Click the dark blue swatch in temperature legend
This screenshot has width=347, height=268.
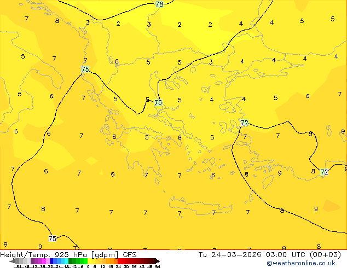coord(51,261)
